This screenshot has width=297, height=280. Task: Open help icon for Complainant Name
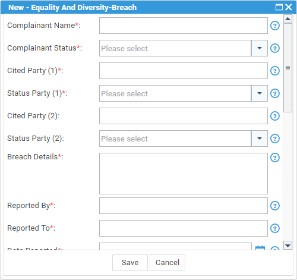(275, 26)
